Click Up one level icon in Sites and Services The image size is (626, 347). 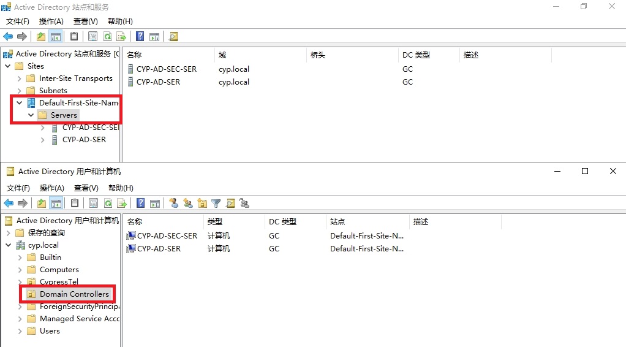click(x=40, y=37)
